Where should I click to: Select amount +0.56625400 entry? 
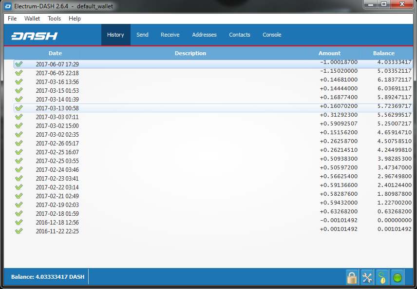click(x=339, y=177)
